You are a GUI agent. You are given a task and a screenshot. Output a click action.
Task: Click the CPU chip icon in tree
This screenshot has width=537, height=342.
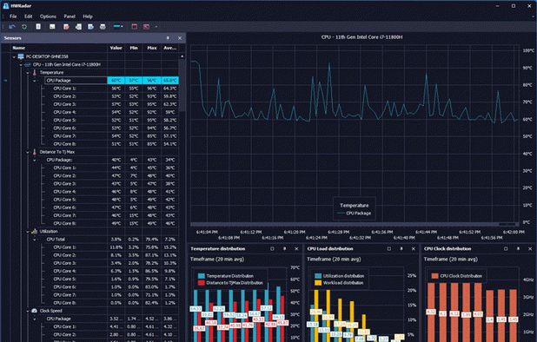(x=28, y=64)
